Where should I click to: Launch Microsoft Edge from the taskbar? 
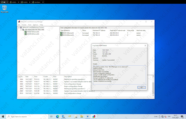pos(58,116)
